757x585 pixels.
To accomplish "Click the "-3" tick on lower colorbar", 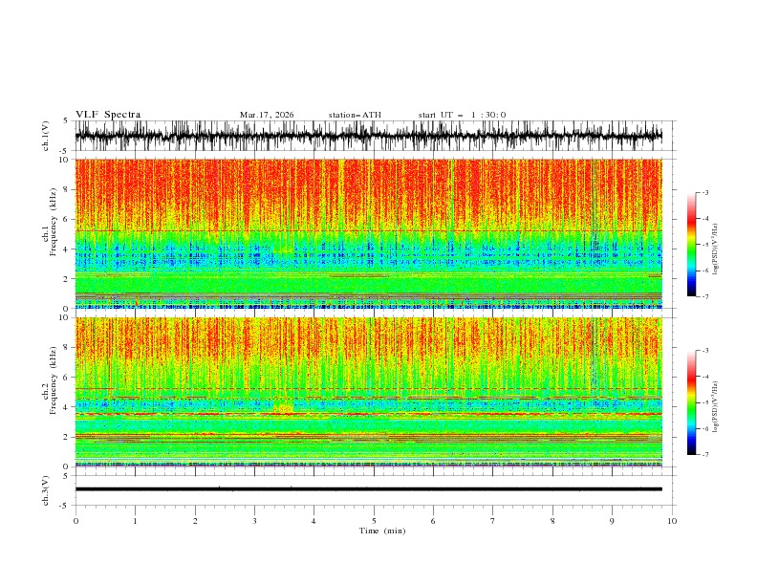I will point(704,351).
